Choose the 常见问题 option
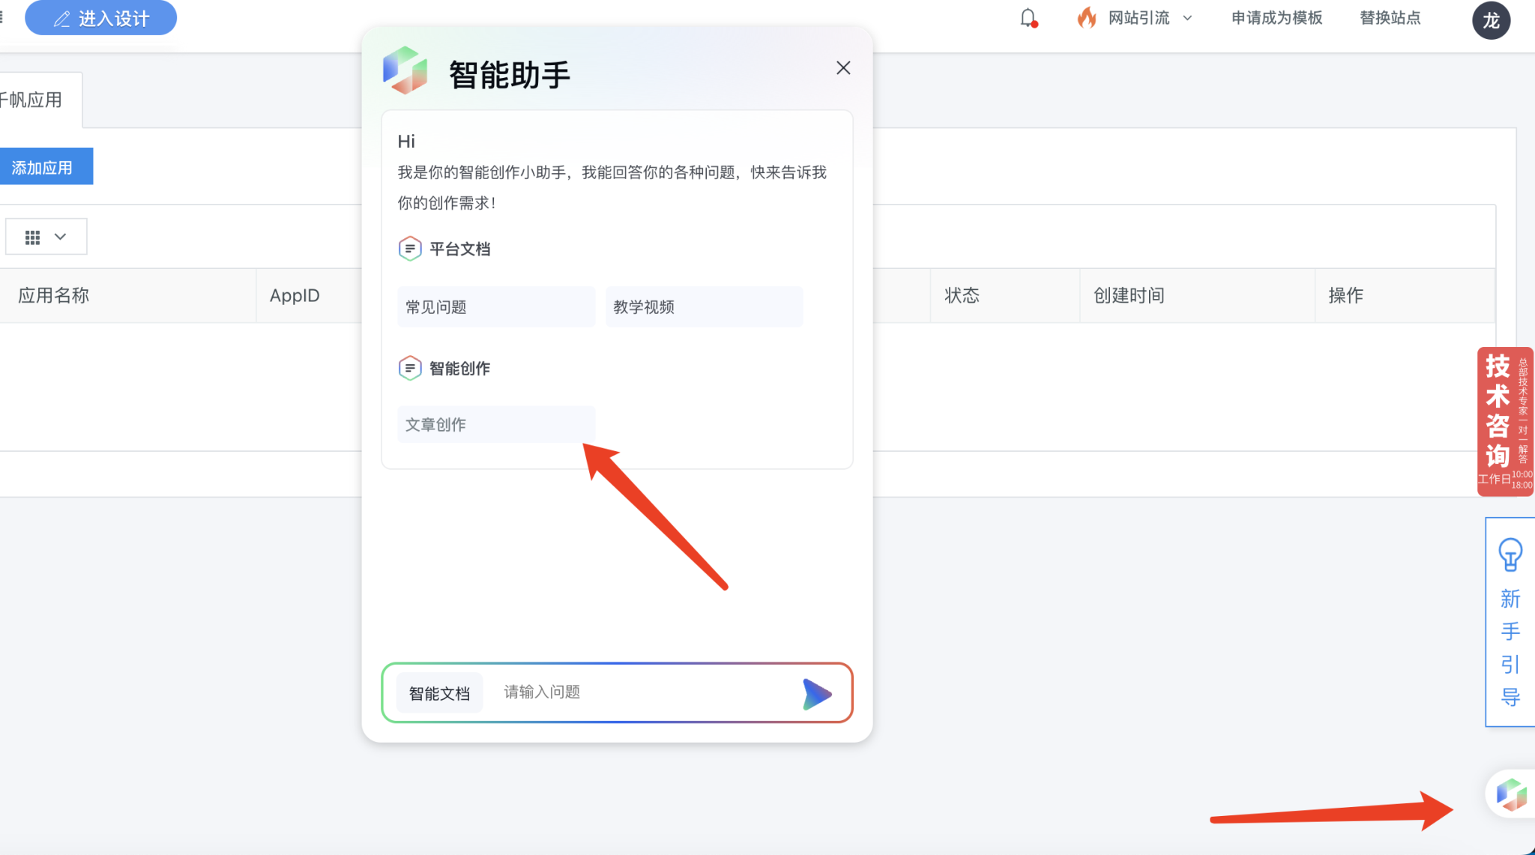Viewport: 1535px width, 855px height. 495,307
